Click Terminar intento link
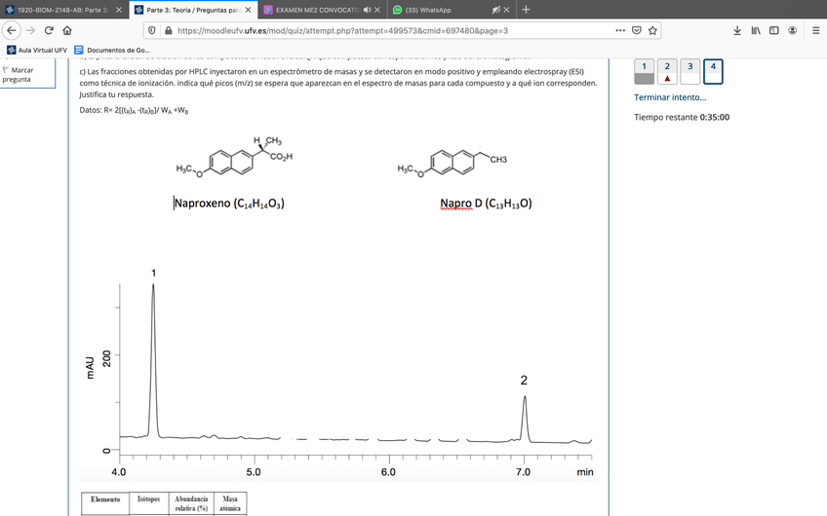 coord(670,97)
